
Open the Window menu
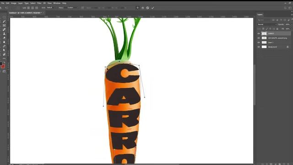click(x=57, y=3)
